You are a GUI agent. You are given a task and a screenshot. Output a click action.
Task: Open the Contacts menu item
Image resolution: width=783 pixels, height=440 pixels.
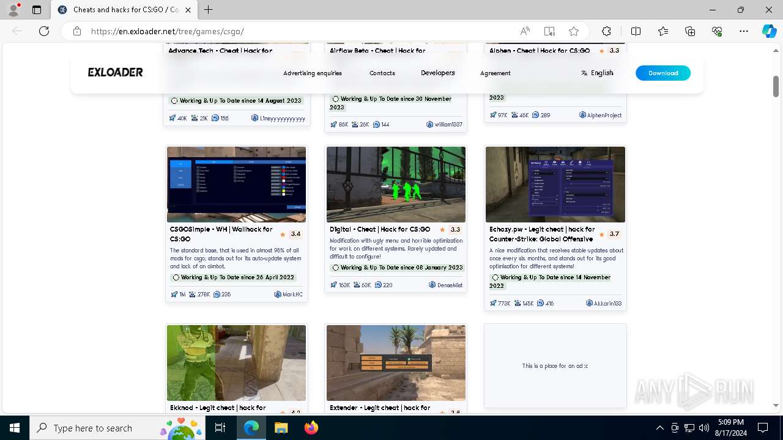[382, 73]
